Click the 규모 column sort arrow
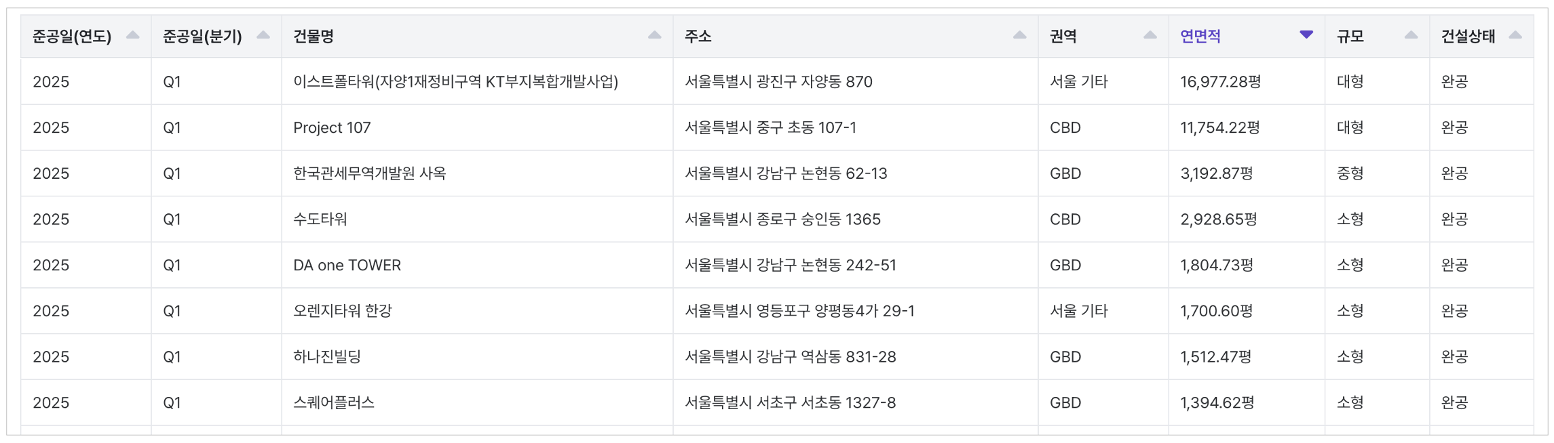 click(1411, 35)
